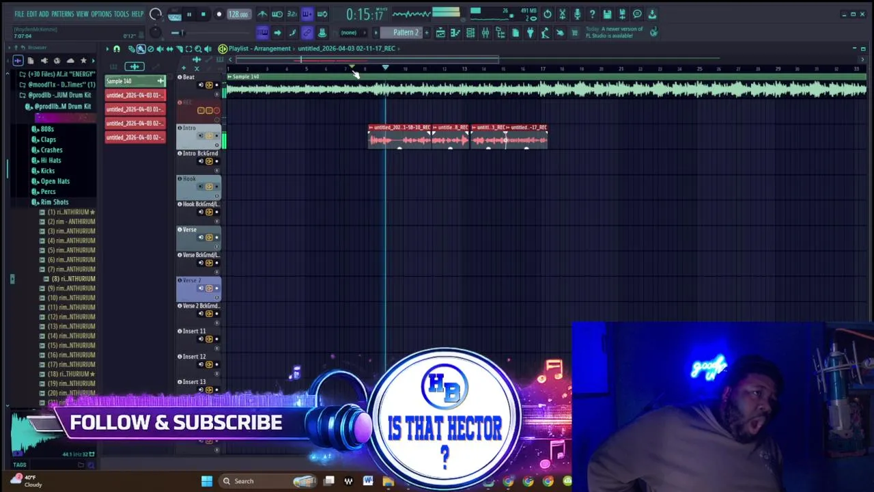
Task: Click the Pause transport button
Action: coord(189,14)
